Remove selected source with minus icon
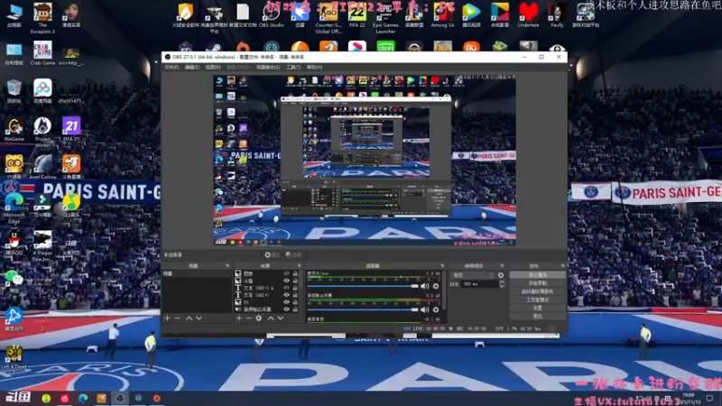 [249, 318]
